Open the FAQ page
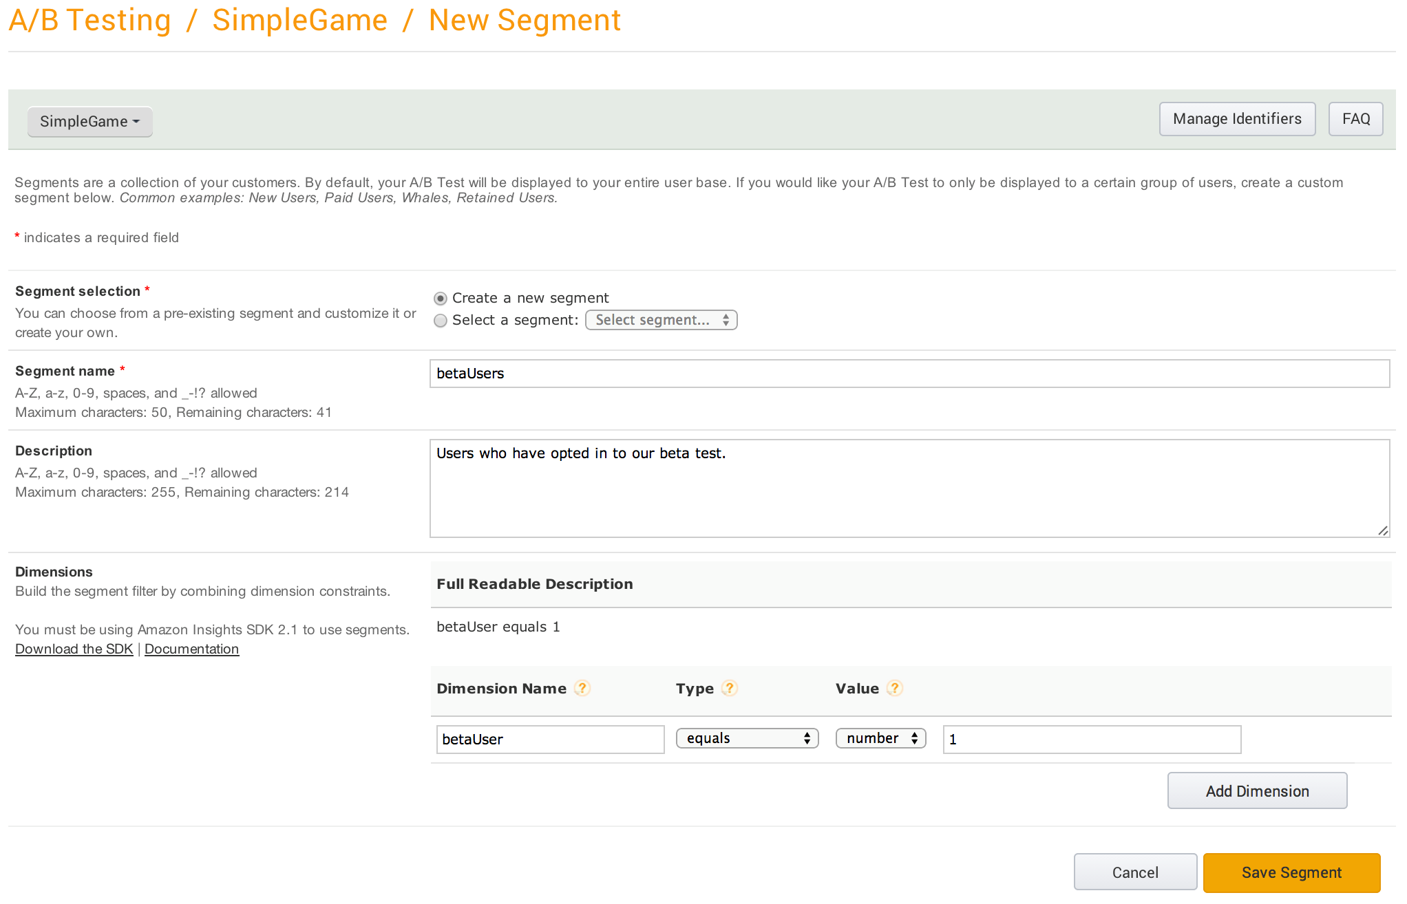1407x904 pixels. [1355, 119]
